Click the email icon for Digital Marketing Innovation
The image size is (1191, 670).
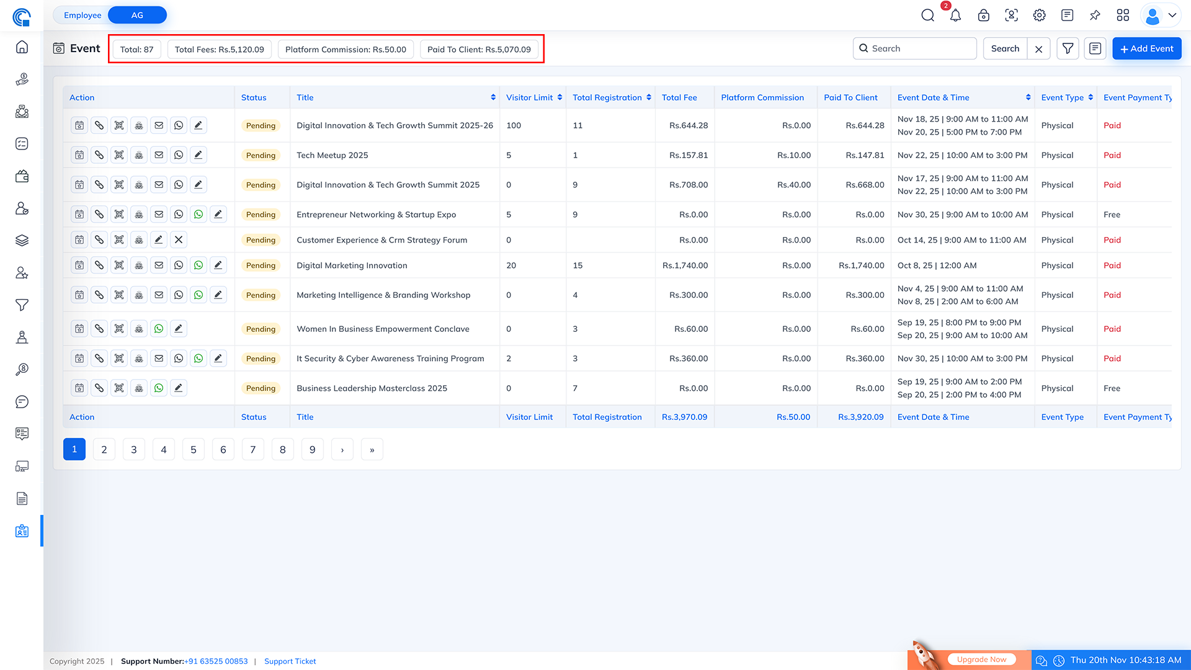click(x=158, y=265)
